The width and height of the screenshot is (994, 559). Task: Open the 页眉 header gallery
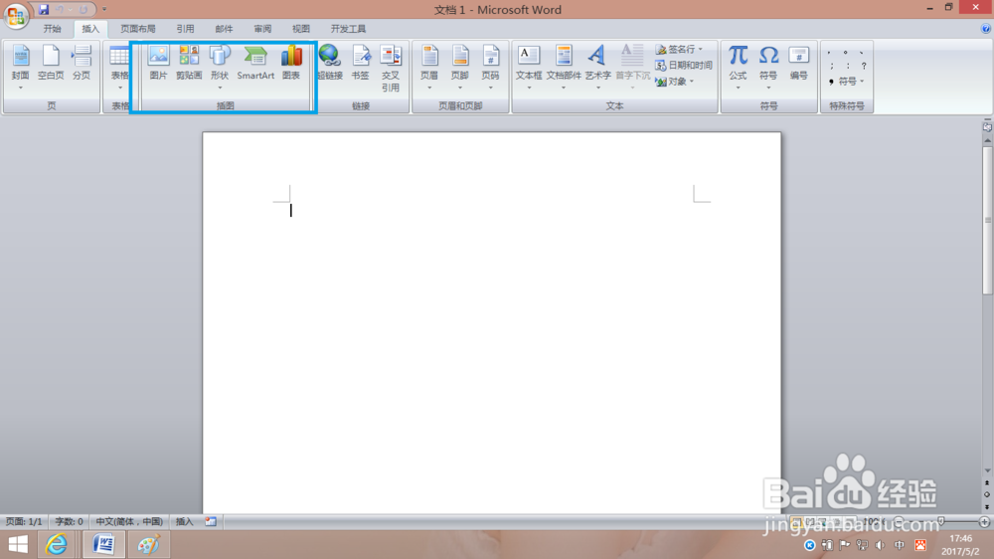429,68
